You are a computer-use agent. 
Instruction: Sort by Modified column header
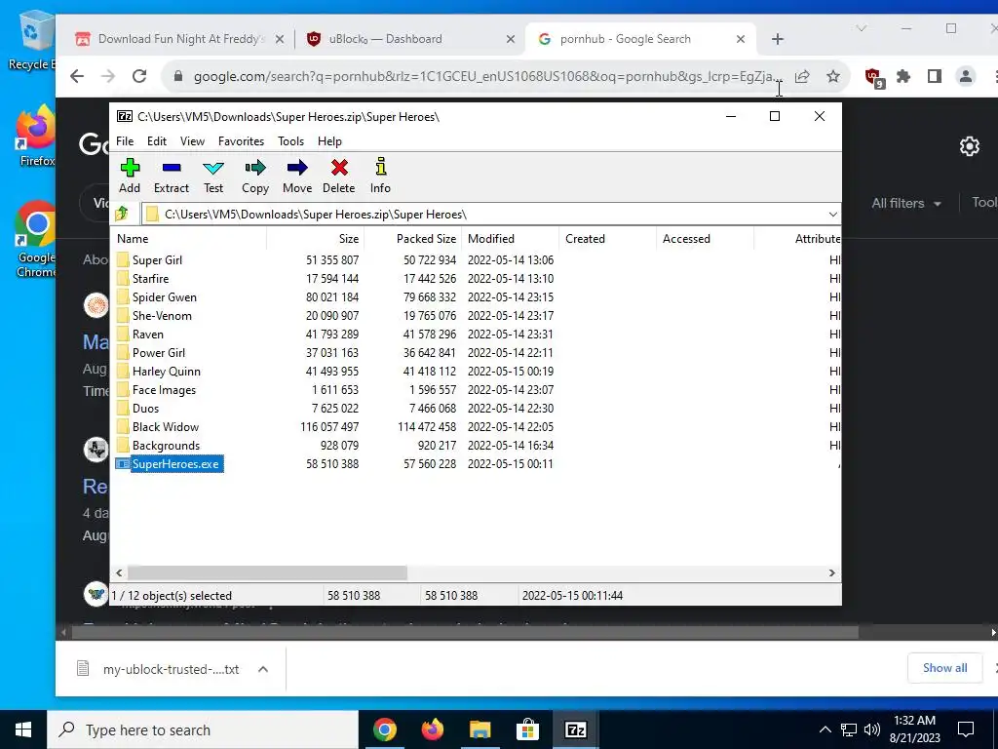click(511, 239)
